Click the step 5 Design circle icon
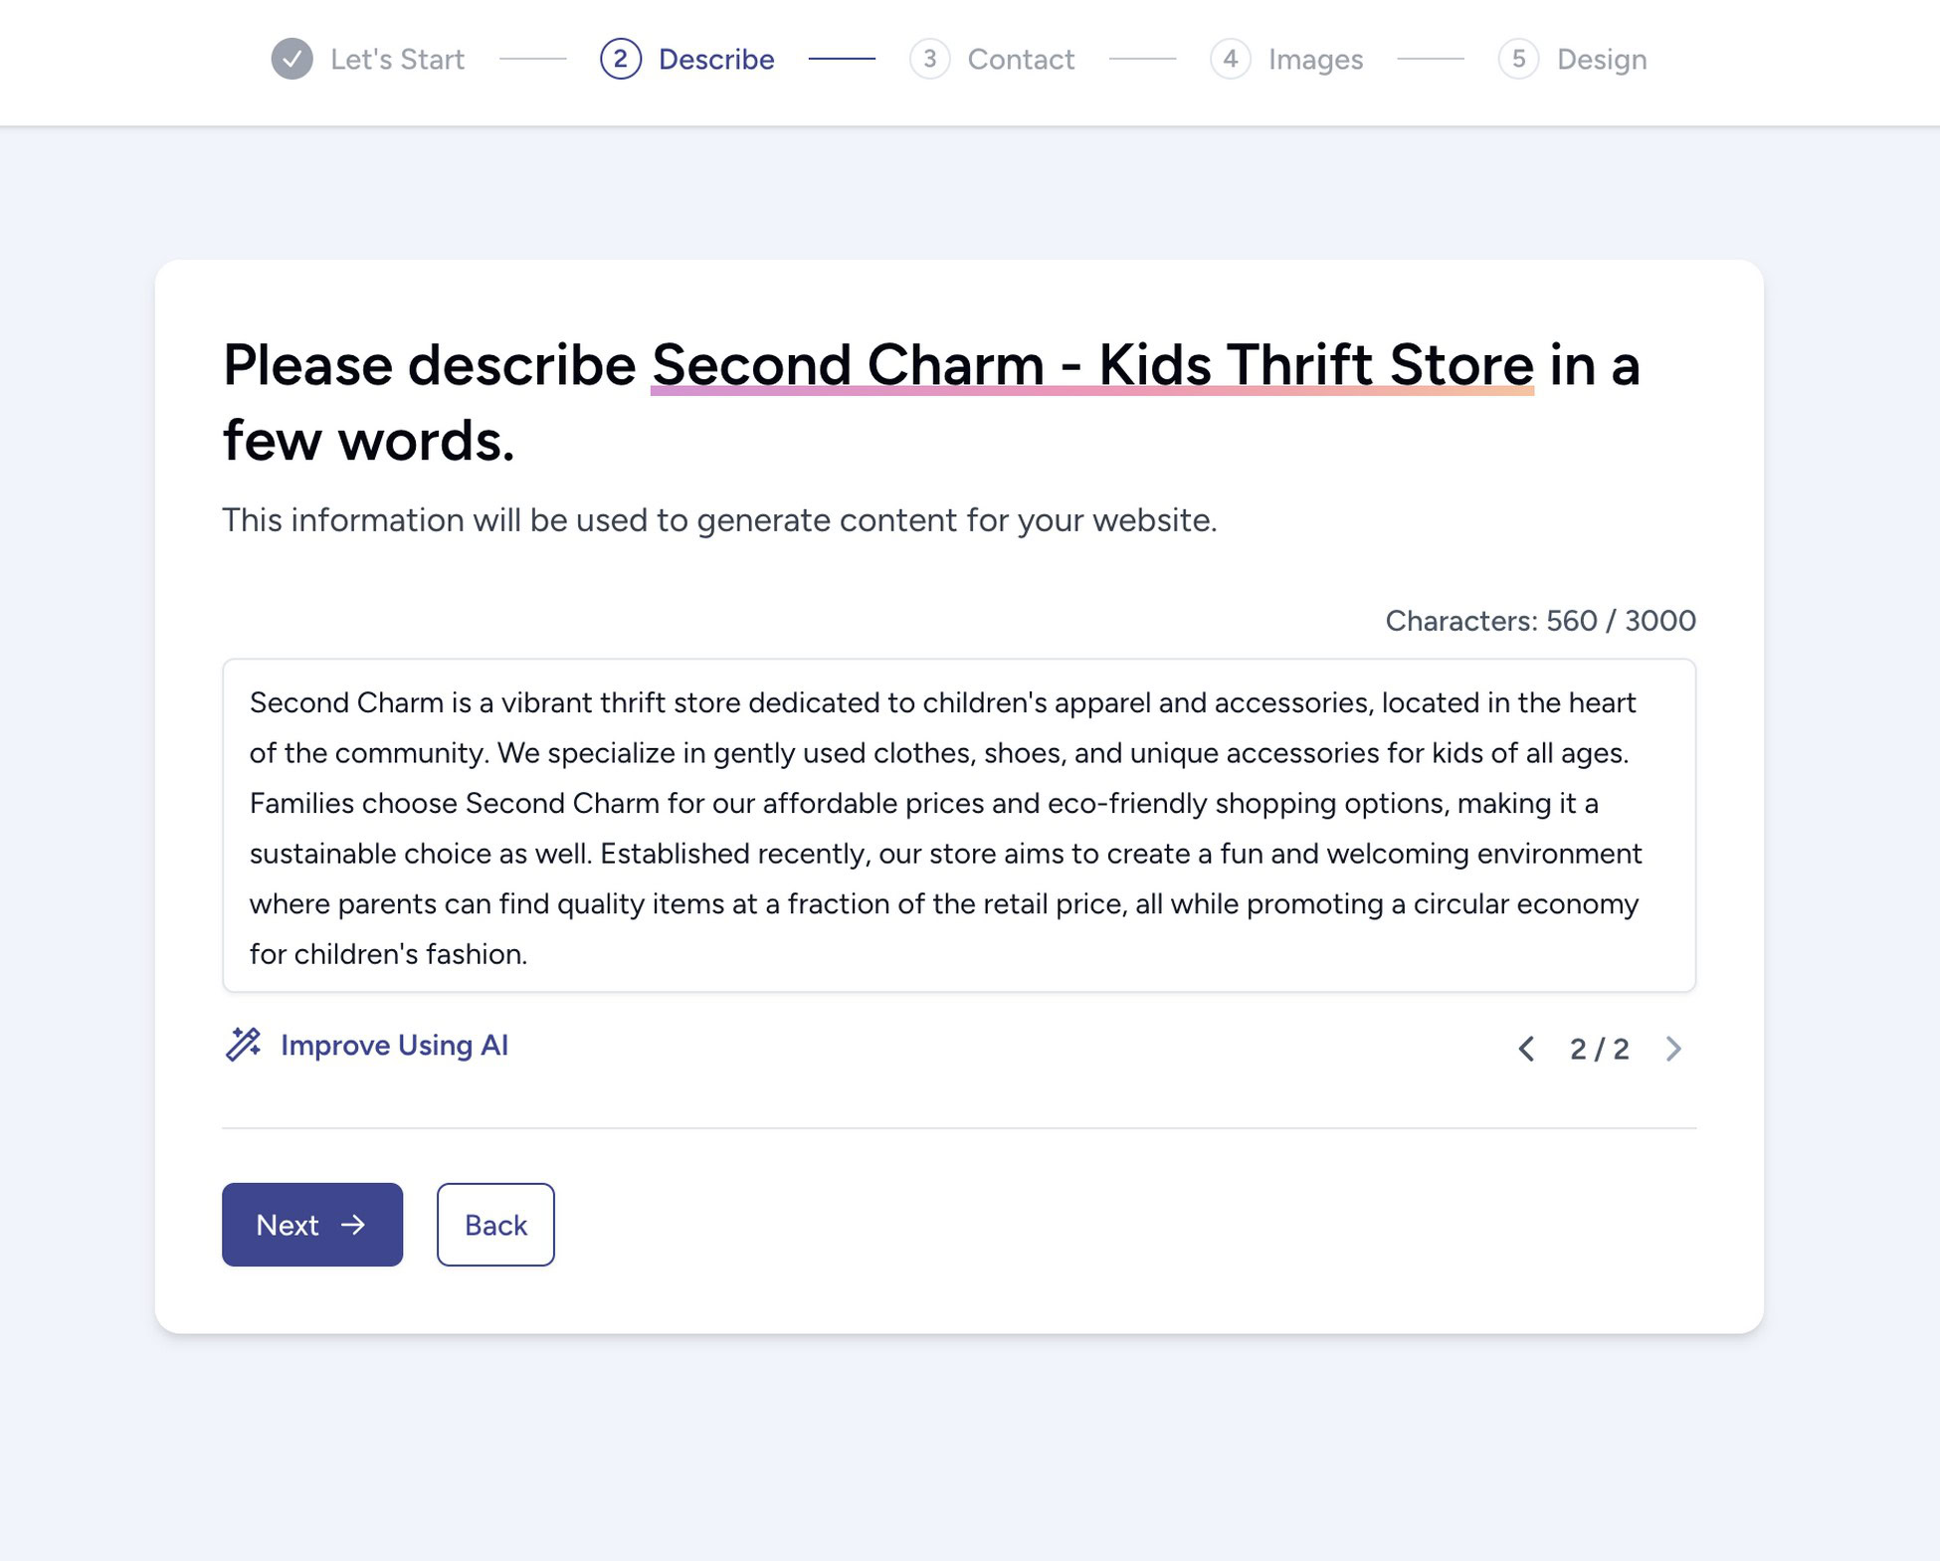Screen dimensions: 1940x1561 click(1519, 59)
